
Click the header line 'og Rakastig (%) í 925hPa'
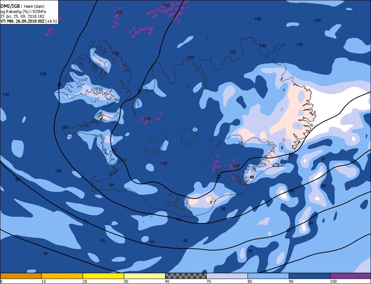point(23,12)
